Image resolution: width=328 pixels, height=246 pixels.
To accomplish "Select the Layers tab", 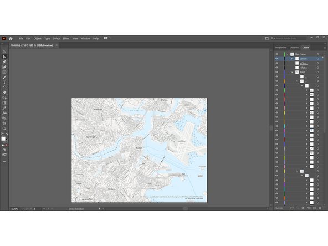I will pos(305,48).
